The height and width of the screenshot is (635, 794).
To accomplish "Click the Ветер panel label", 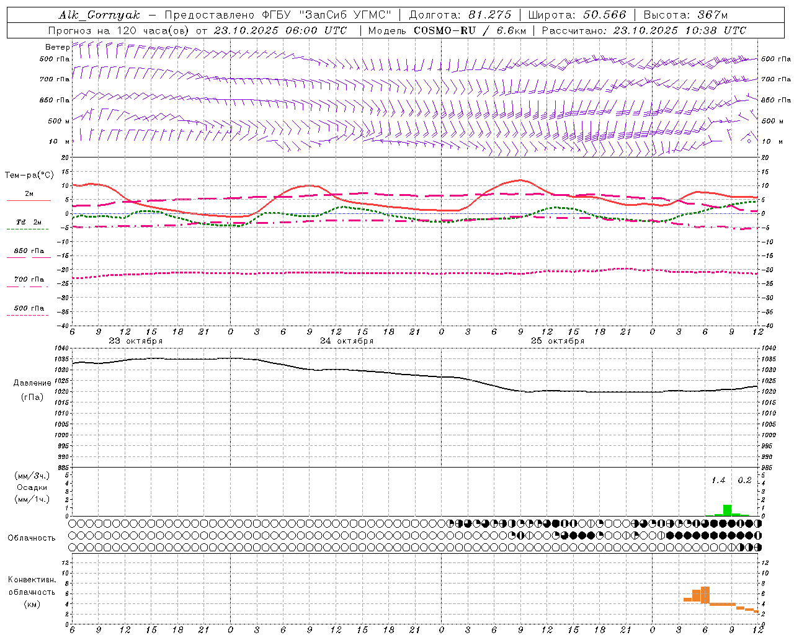I will (57, 47).
